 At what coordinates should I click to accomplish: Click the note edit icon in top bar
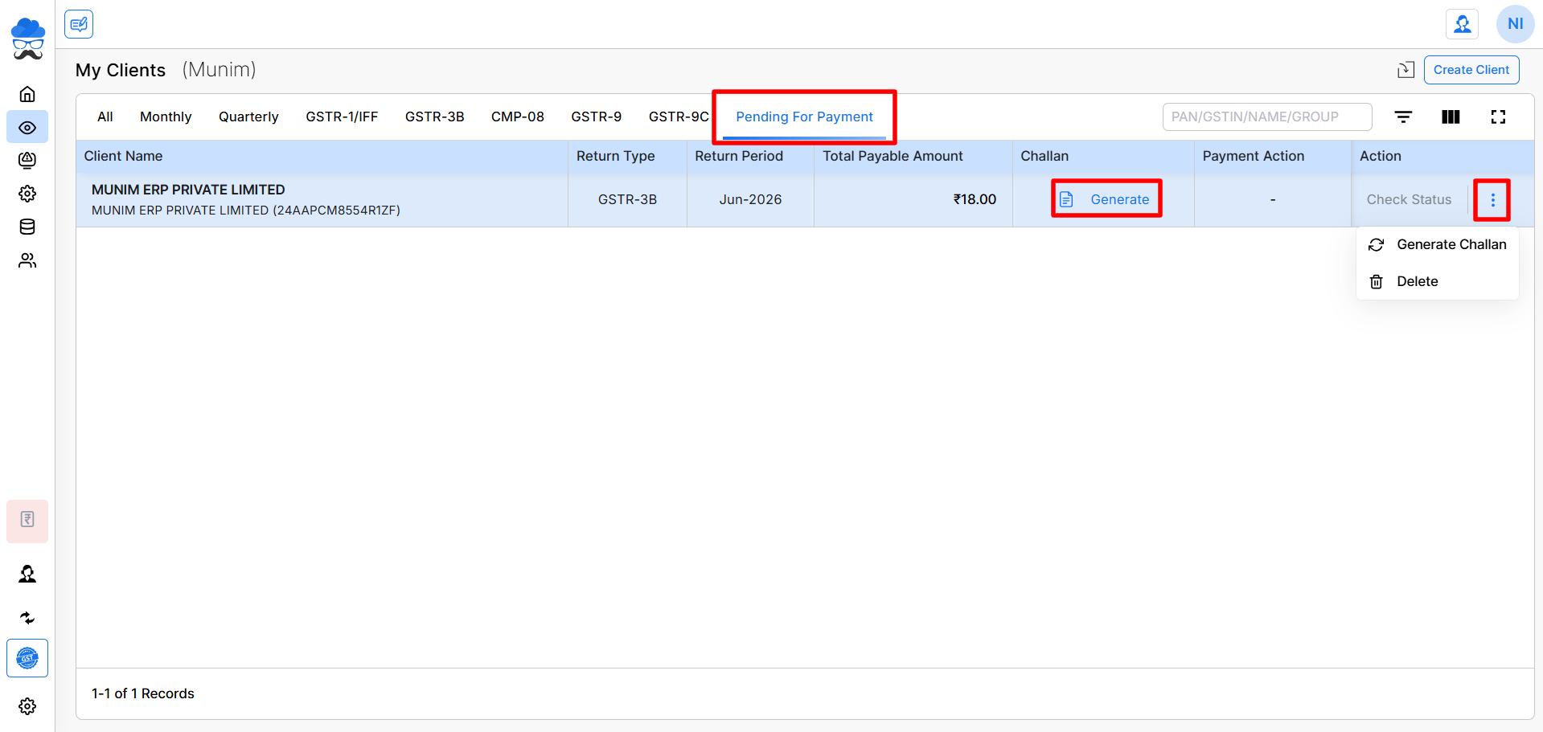point(79,24)
